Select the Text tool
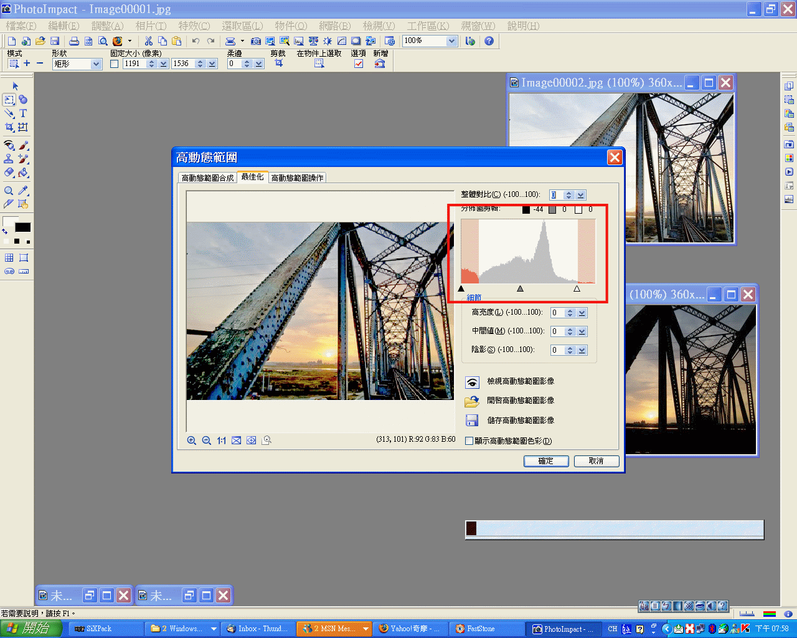This screenshot has width=797, height=638. 23,113
